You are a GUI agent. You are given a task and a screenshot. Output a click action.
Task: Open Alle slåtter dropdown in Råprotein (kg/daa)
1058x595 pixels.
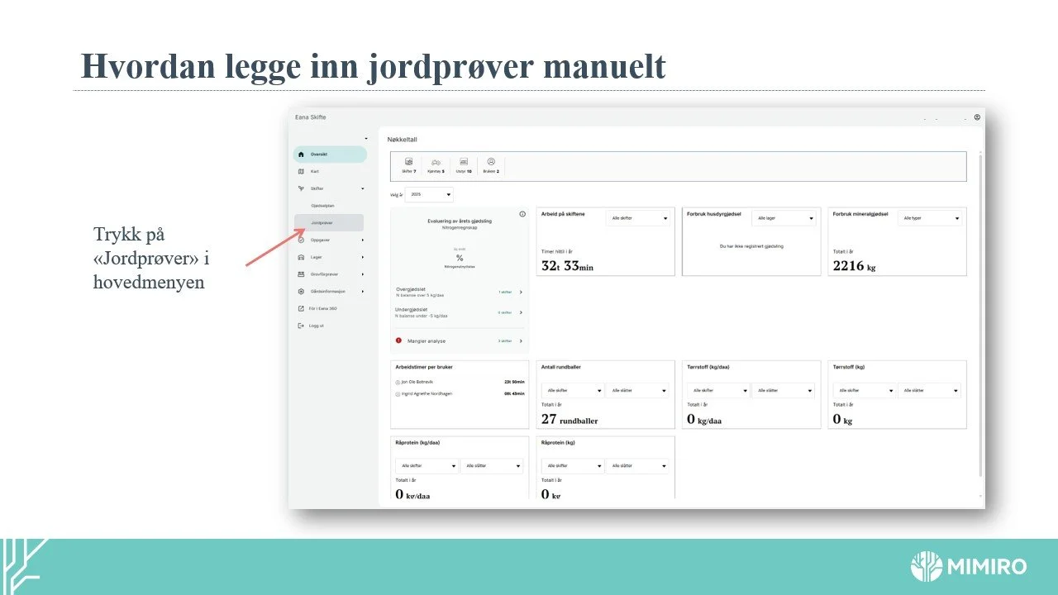coord(492,466)
